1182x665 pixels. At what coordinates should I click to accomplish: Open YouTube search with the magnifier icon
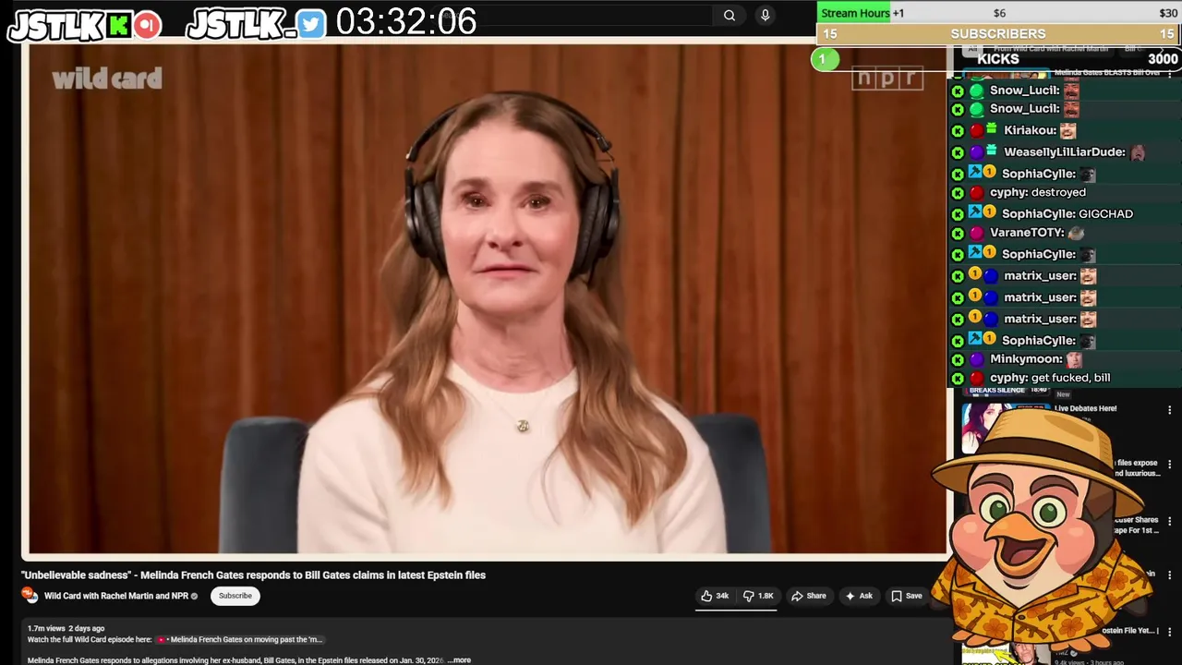tap(730, 15)
